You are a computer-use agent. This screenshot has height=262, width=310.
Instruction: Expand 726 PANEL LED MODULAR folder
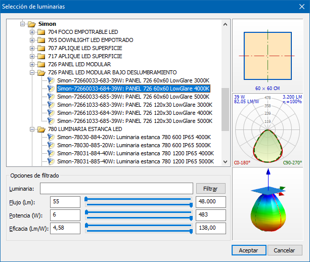(32, 64)
